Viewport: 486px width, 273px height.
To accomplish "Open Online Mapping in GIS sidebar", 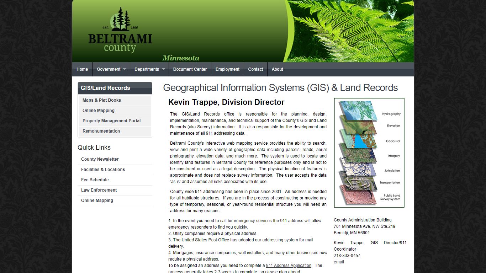I will point(115,111).
